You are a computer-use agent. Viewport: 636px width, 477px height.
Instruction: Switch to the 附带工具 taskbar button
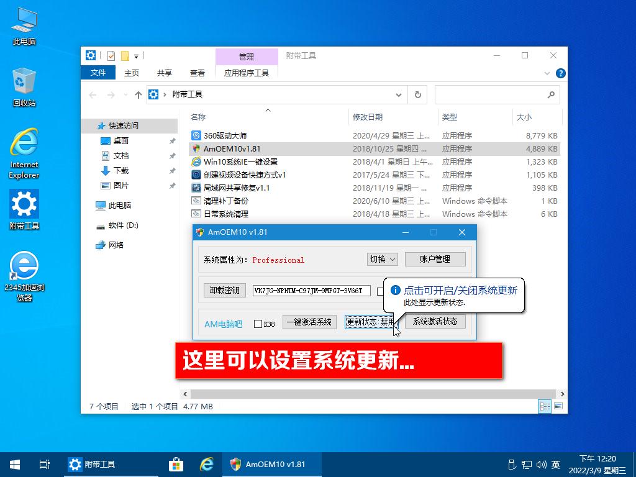point(111,465)
